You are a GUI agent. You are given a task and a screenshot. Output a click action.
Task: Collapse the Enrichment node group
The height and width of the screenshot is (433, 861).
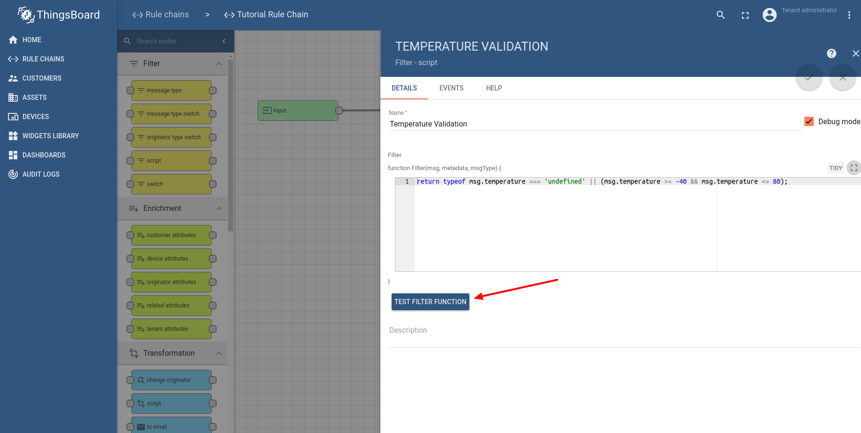219,209
